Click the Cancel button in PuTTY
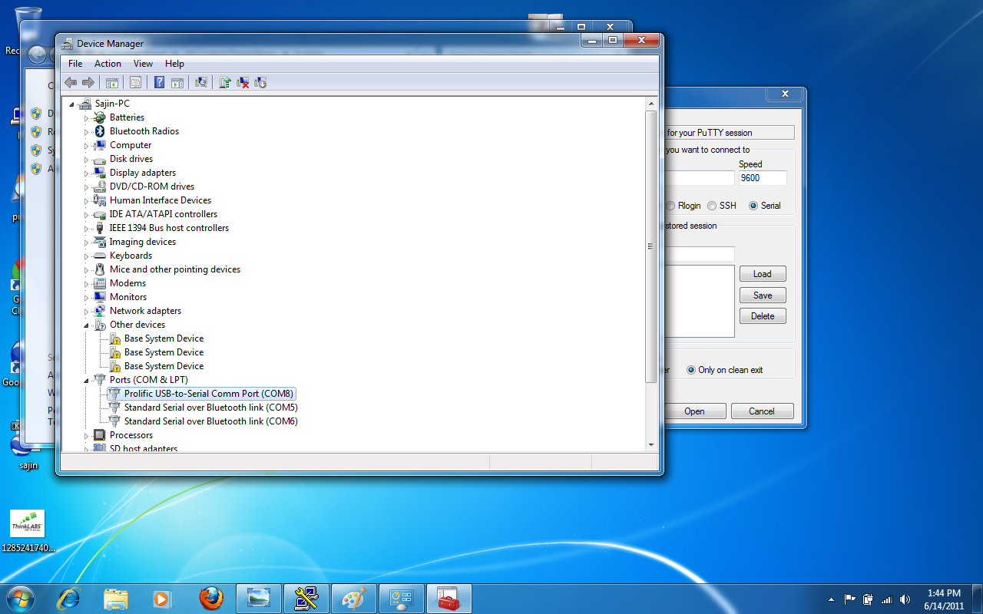This screenshot has height=614, width=983. tap(762, 411)
